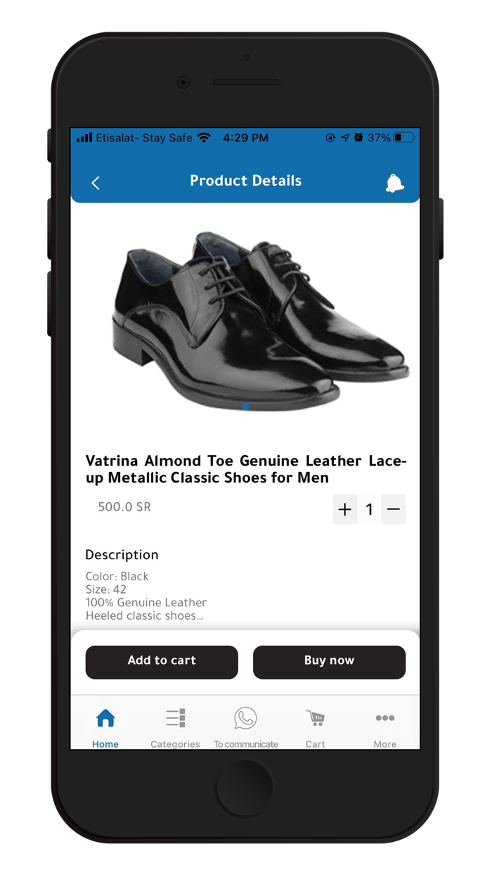Viewport: 492px width, 875px height.
Task: Select the Categories tab label
Action: pos(176,744)
